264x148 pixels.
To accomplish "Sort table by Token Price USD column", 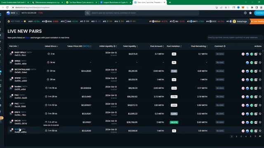I will pos(79,46).
